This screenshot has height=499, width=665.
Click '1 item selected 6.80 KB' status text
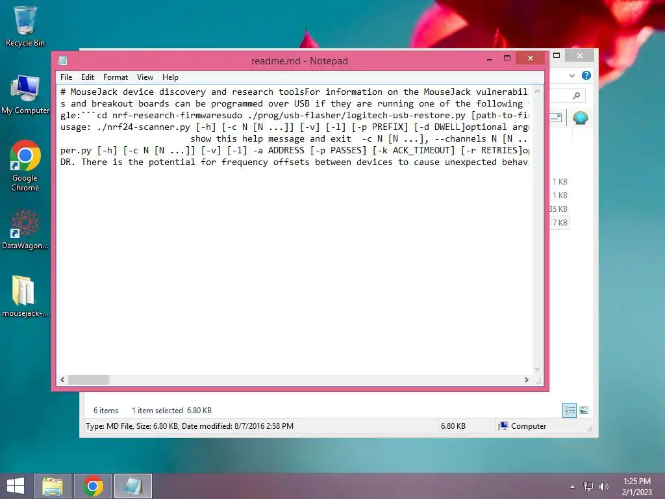coord(171,411)
